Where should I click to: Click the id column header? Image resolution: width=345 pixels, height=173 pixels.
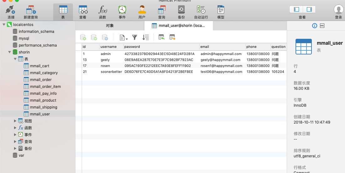click(90, 47)
